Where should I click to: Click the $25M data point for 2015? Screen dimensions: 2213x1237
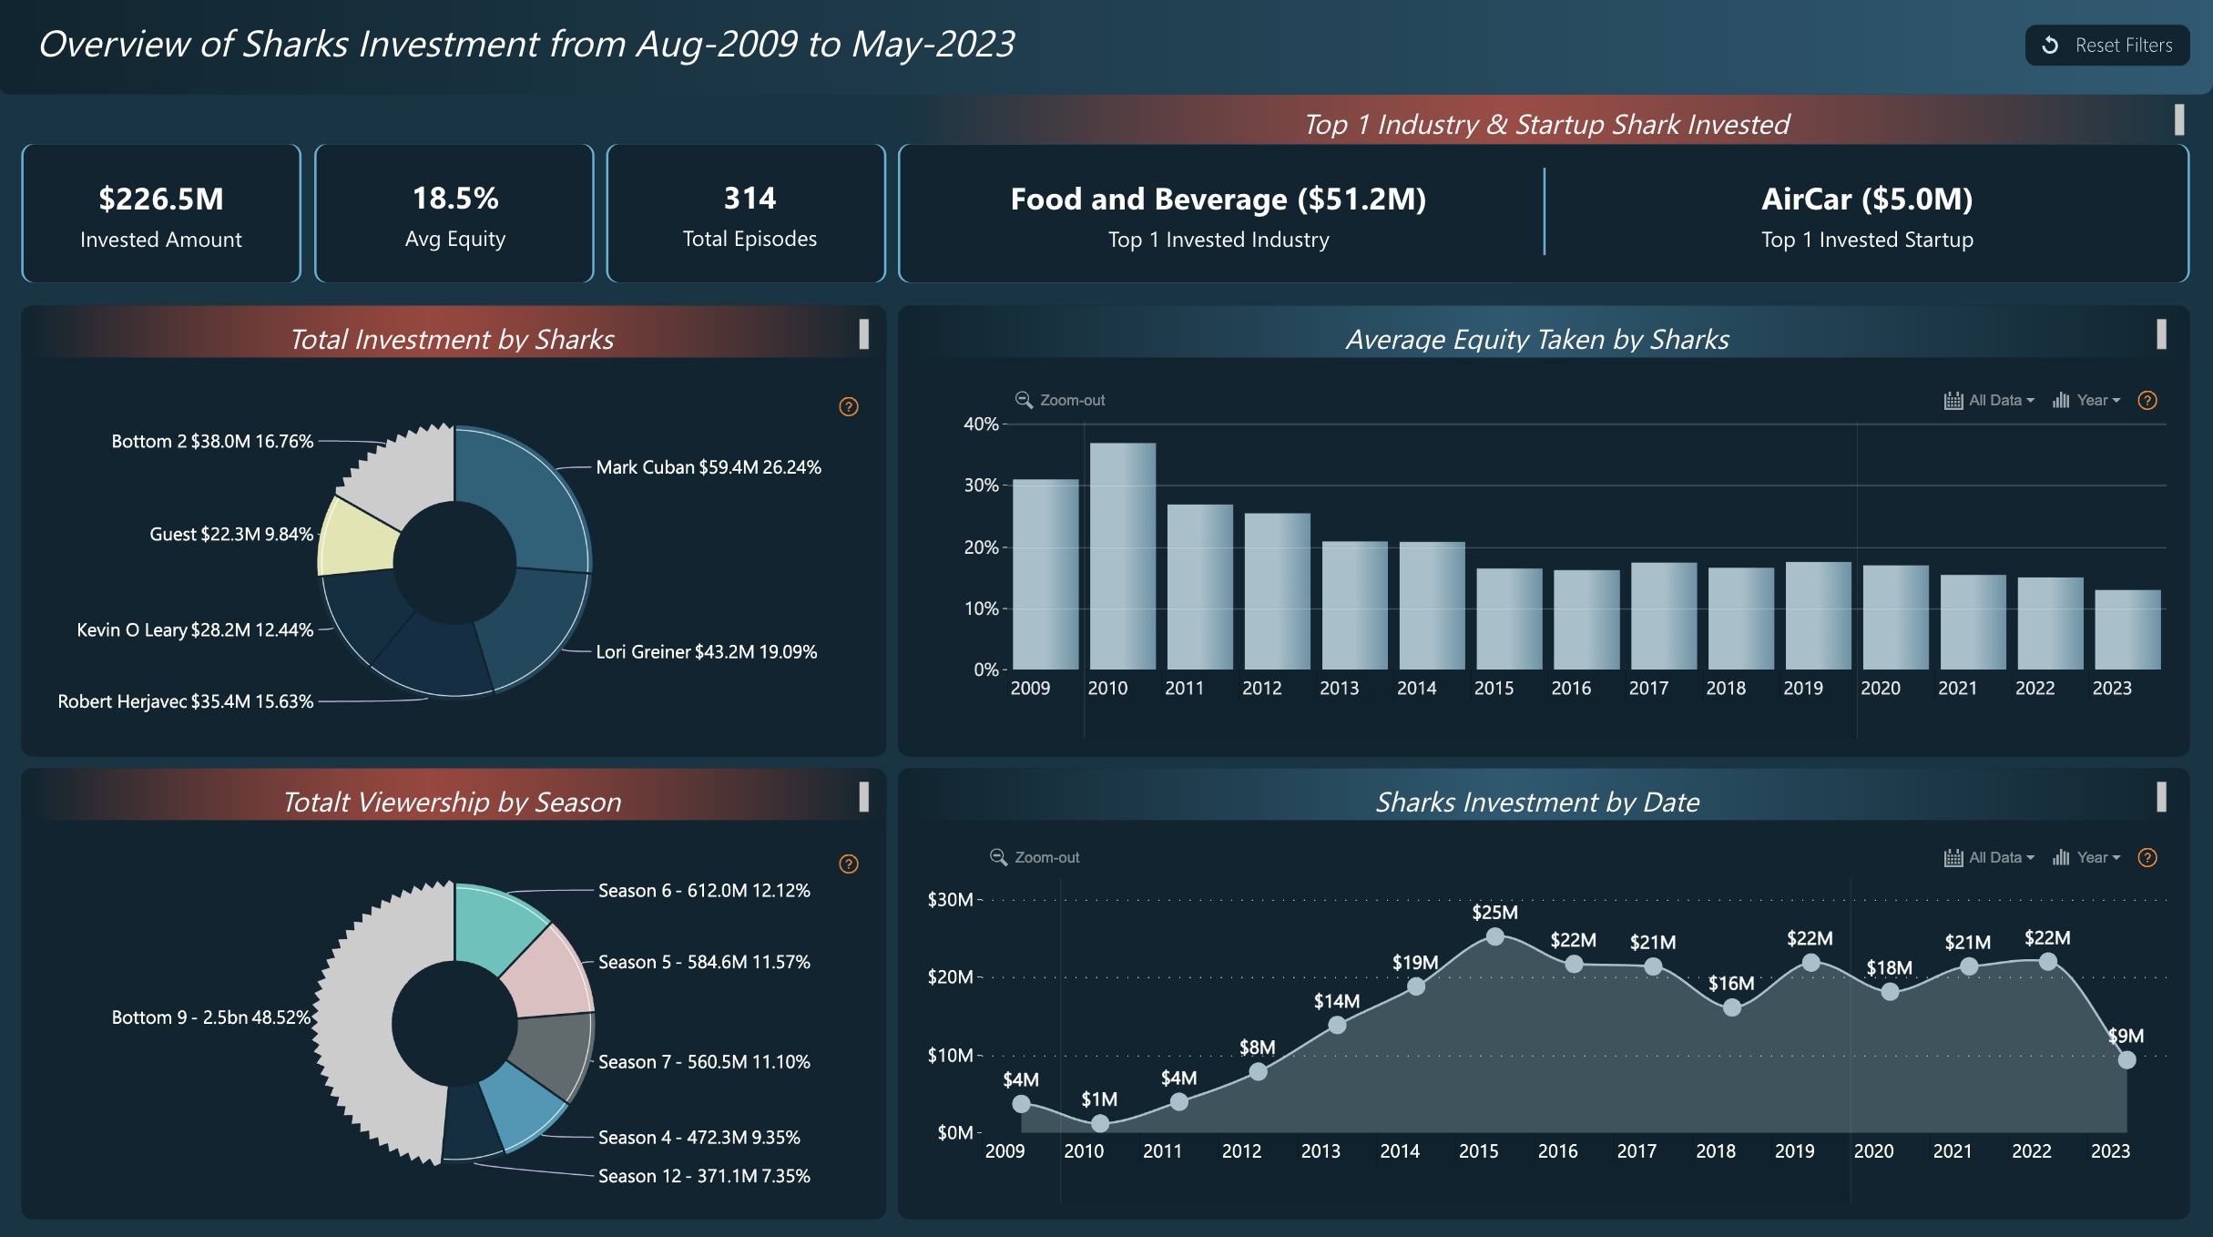[1494, 936]
